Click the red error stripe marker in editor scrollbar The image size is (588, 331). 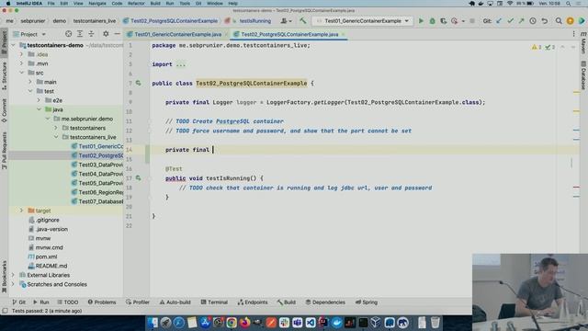(576, 187)
